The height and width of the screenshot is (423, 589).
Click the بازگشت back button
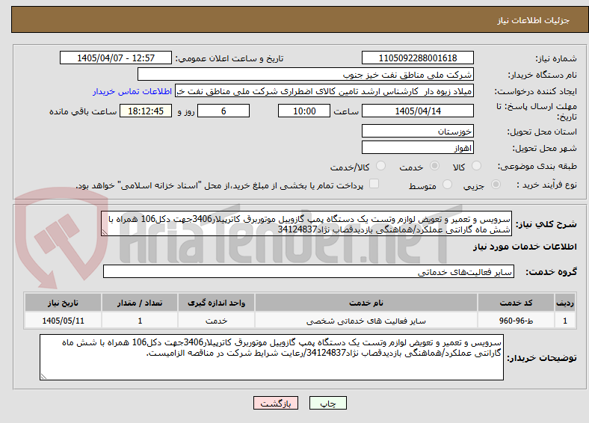click(276, 403)
